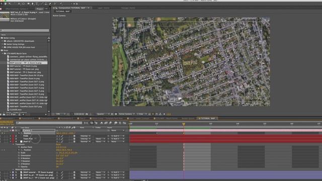
Task: Click layer 5 purple label color
Action: (13, 172)
